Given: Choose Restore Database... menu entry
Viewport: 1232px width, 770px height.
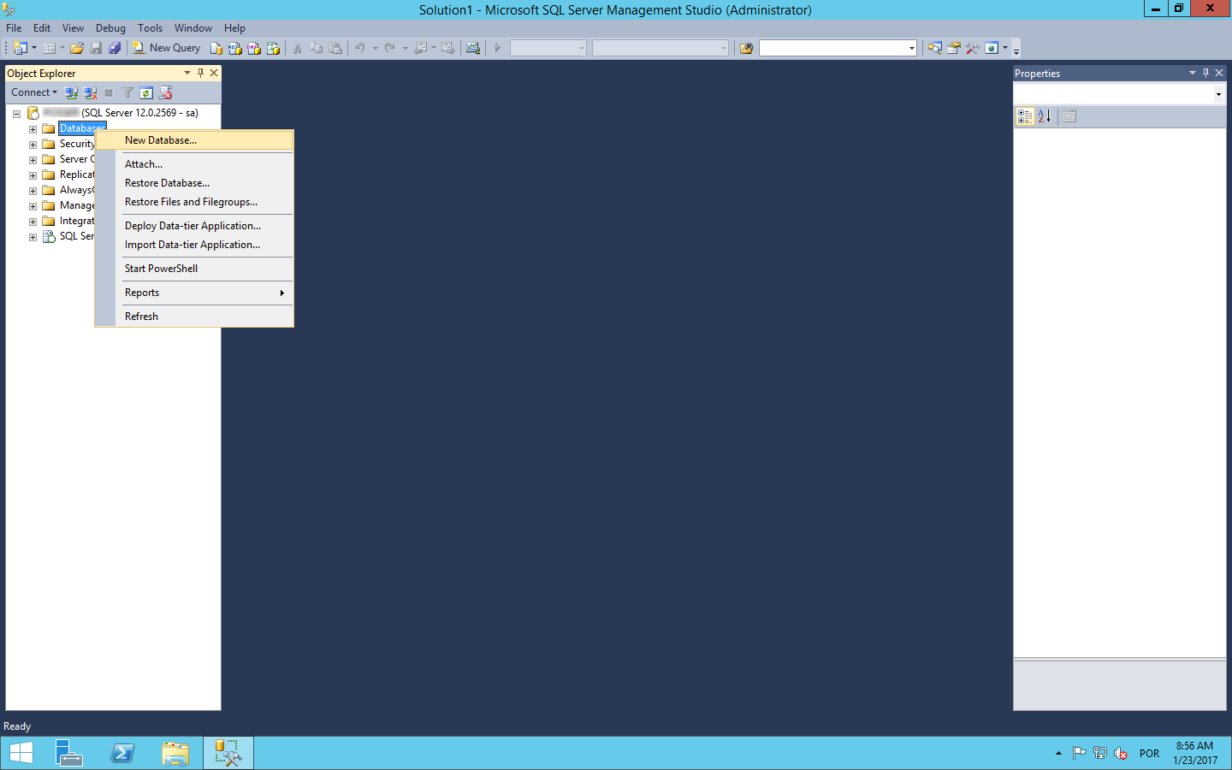Looking at the screenshot, I should [167, 183].
